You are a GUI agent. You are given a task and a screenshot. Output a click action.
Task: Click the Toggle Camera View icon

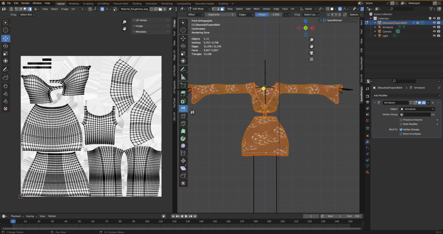(312, 52)
